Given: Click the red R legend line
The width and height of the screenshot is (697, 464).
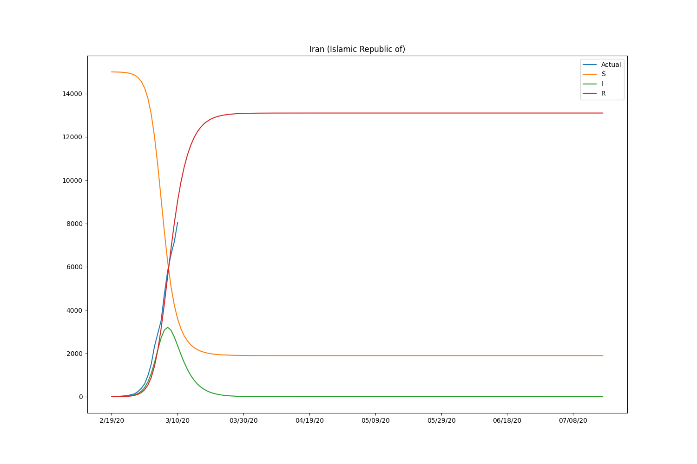Looking at the screenshot, I should click(590, 94).
